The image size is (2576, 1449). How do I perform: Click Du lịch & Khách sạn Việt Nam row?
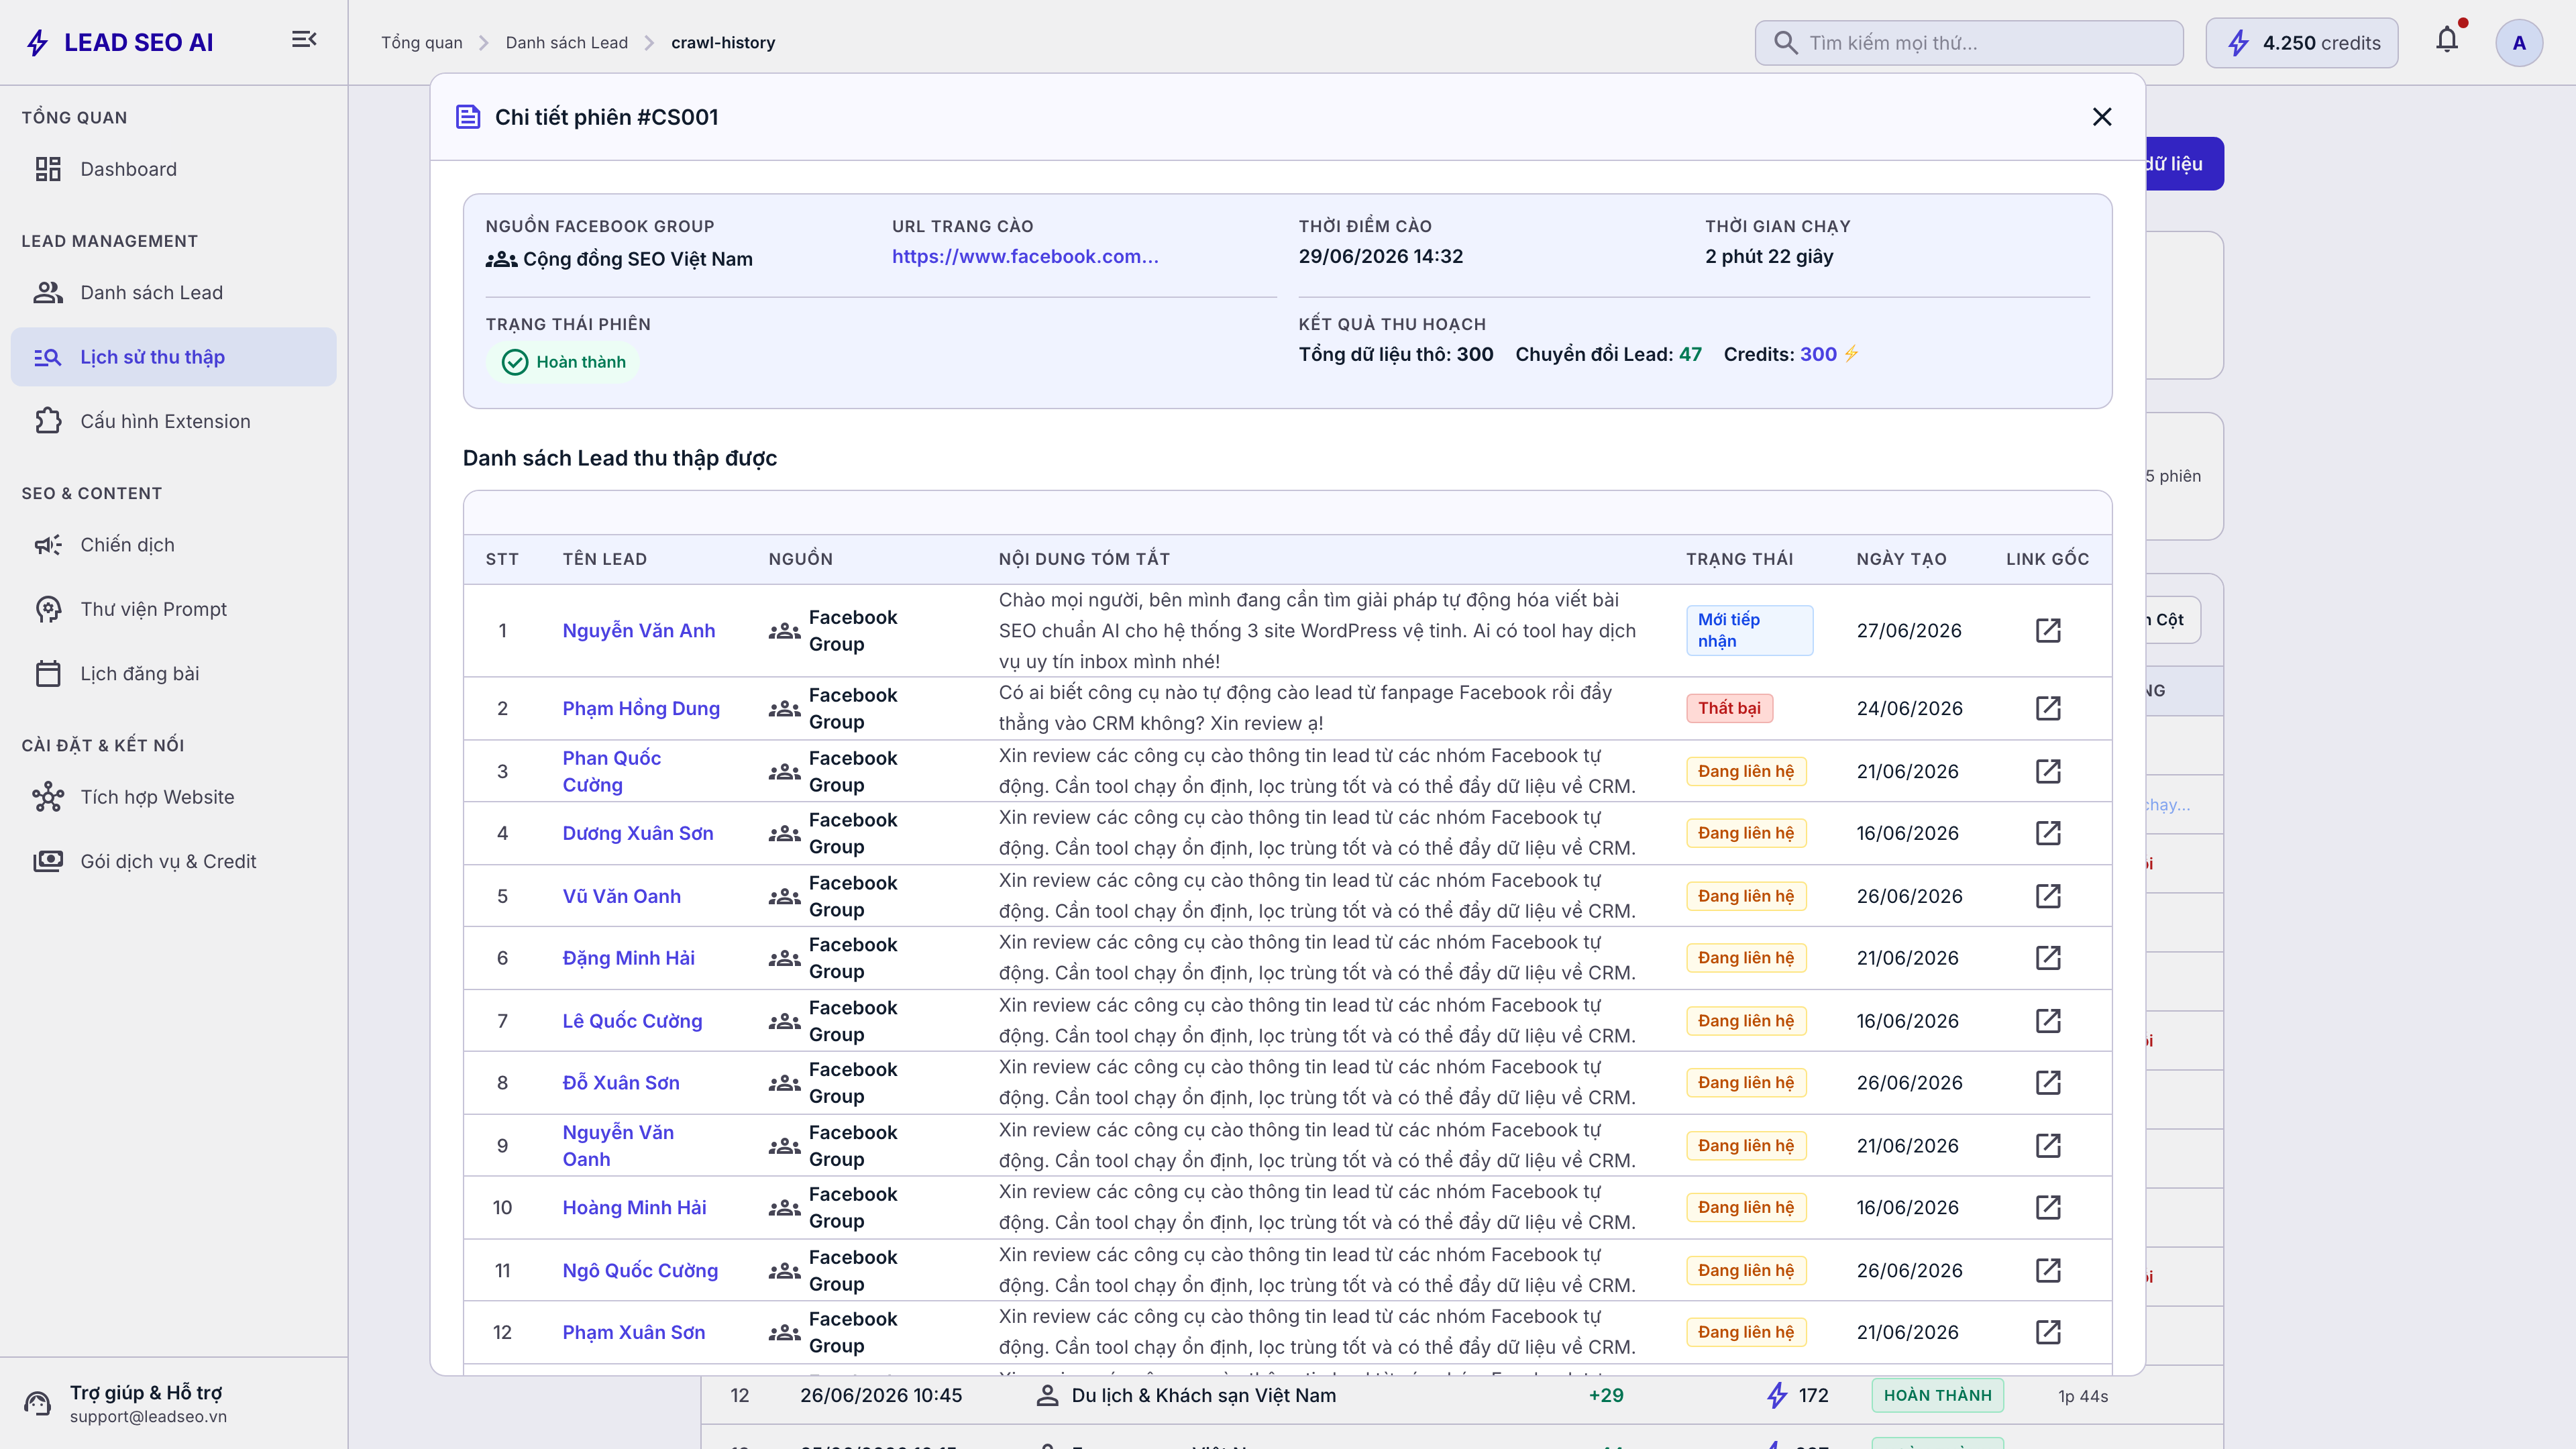pos(1462,1396)
